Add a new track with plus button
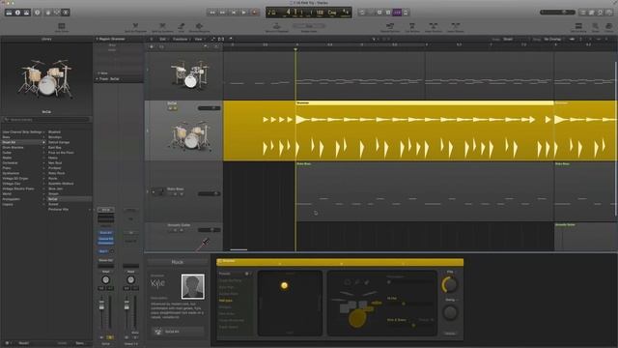This screenshot has height=348, width=618. pyautogui.click(x=152, y=46)
